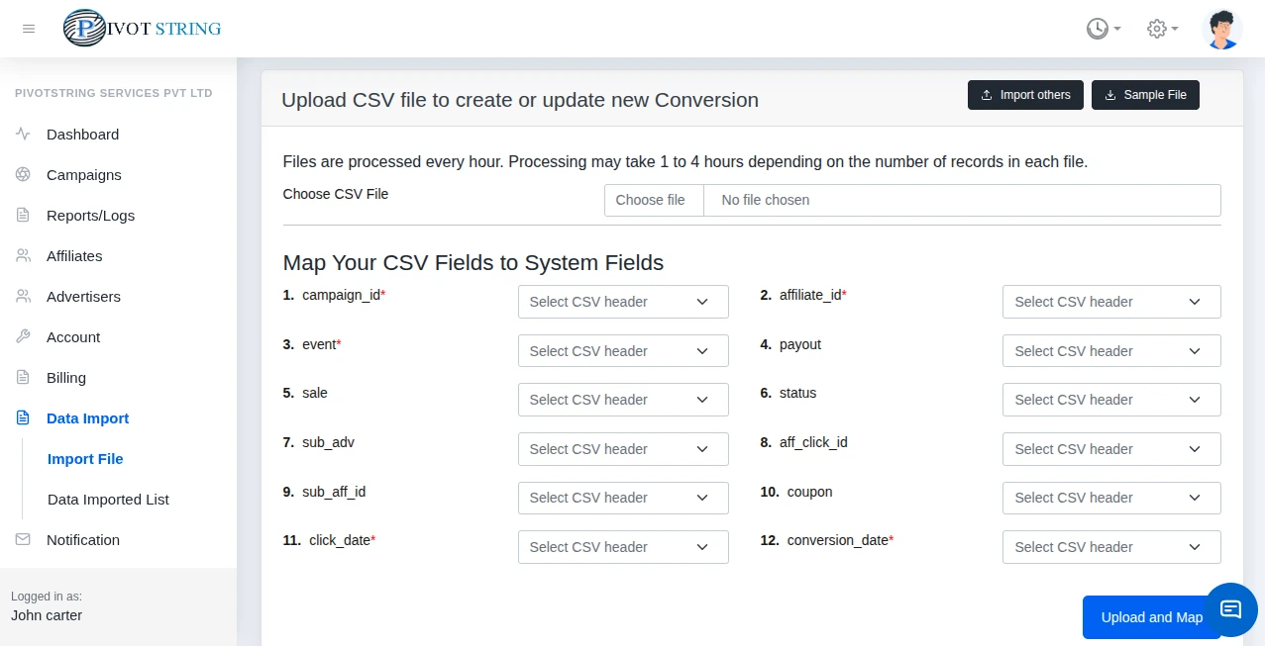Open Data Imported List from sidebar
The image size is (1265, 646).
[108, 500]
